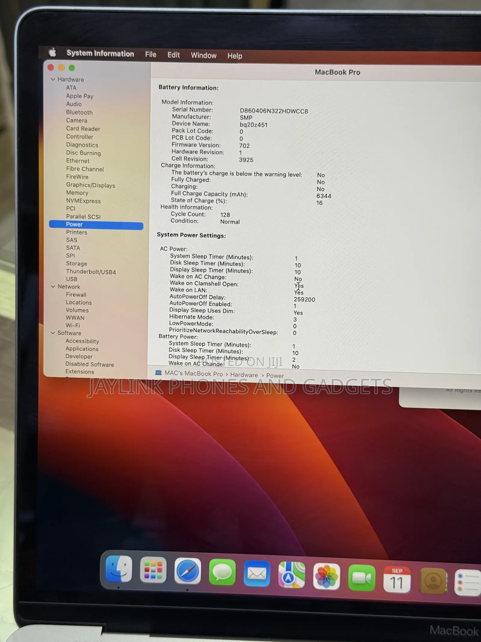Open Maps from the dock
The image size is (481, 642).
pos(292,575)
